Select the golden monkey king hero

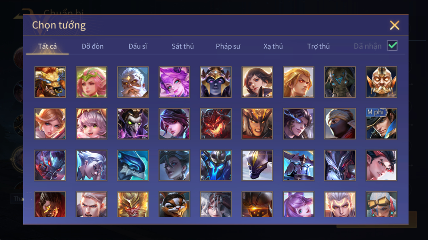(x=133, y=204)
